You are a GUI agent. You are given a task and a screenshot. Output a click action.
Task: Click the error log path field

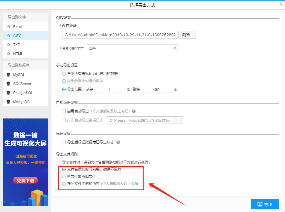[x=140, y=120]
